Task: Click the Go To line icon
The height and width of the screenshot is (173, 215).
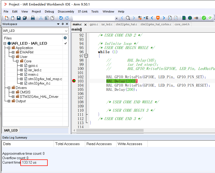Action: [x=146, y=18]
